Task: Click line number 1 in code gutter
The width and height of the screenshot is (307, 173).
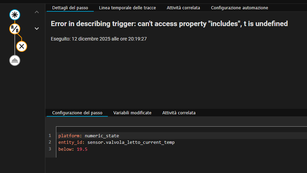Action: (x=50, y=136)
